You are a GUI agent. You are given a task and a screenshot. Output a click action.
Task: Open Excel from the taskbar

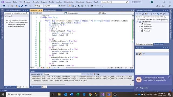tap(78, 95)
